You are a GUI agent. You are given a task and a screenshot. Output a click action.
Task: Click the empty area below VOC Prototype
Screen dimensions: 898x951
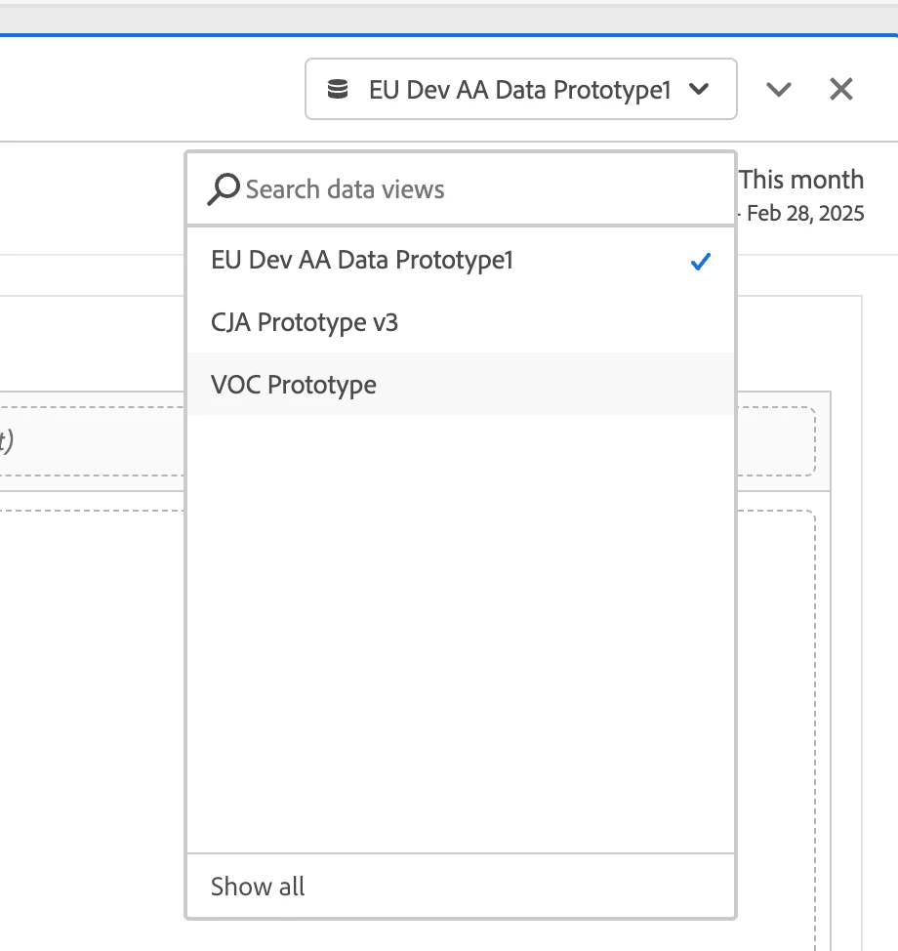(x=460, y=625)
